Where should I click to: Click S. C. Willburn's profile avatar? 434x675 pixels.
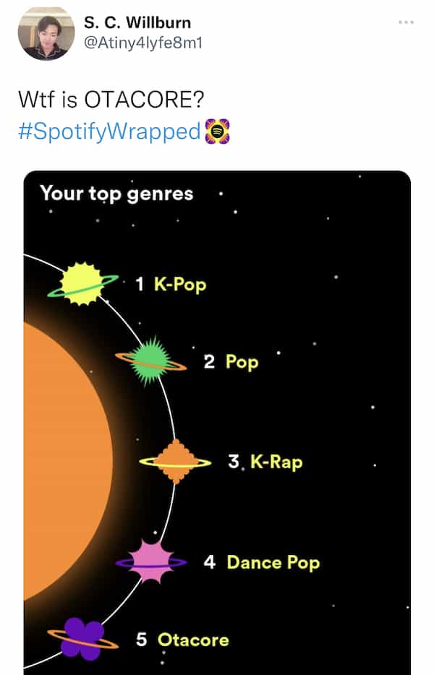coord(46,33)
